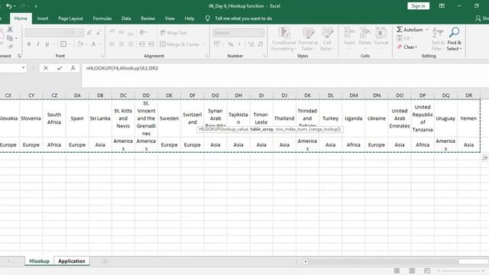489x275 pixels.
Task: Click the Redo arrow in title bar
Action: (22, 6)
